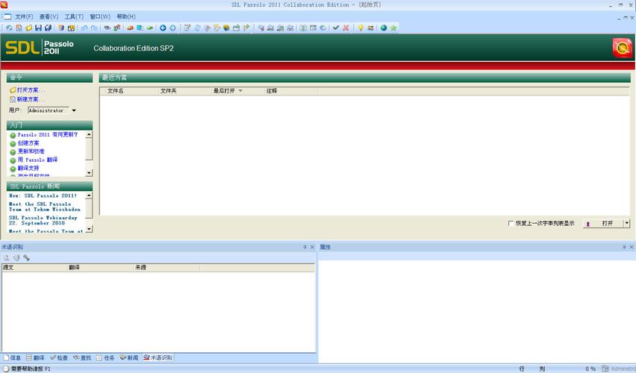Screen dimensions: 636x373
Task: Open the 查看(V) menu
Action: click(49, 16)
